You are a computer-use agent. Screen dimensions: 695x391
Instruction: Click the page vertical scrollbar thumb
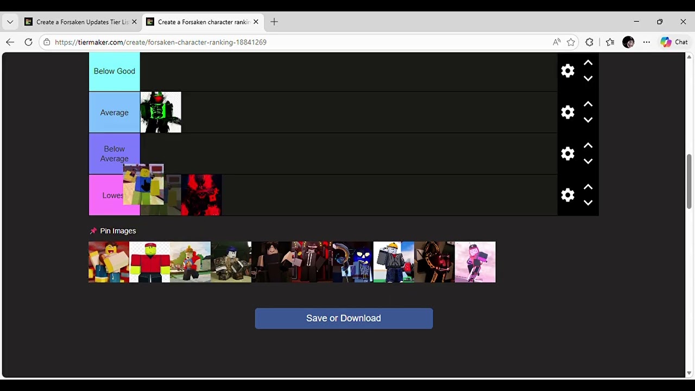pyautogui.click(x=690, y=181)
